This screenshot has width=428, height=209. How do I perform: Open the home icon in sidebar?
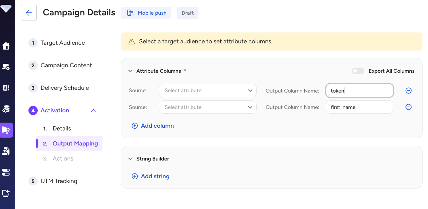tap(6, 46)
